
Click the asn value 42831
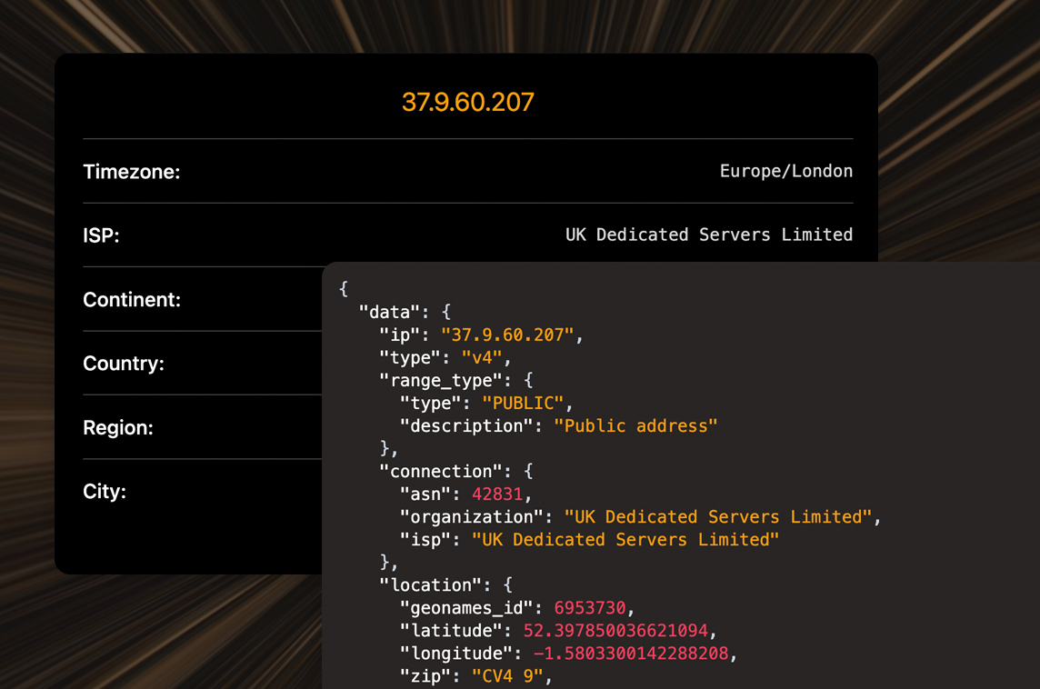(496, 494)
